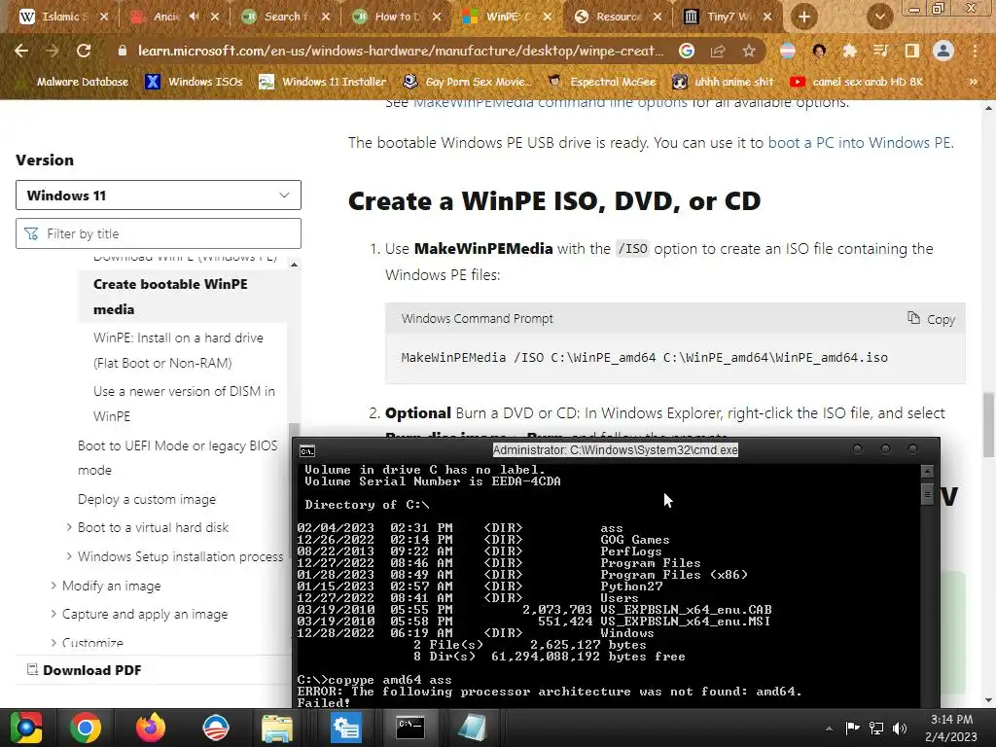Open Firefox from the taskbar

(x=151, y=728)
